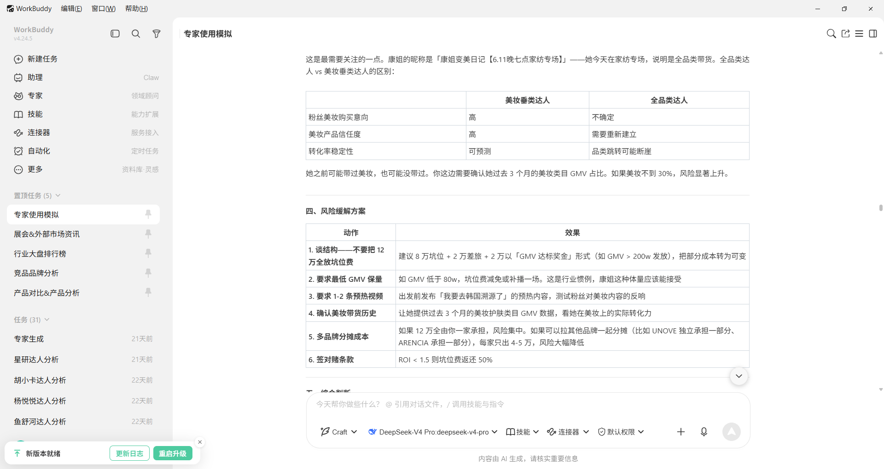Search within the conversation, top-right magnifier
This screenshot has width=884, height=469.
click(831, 34)
